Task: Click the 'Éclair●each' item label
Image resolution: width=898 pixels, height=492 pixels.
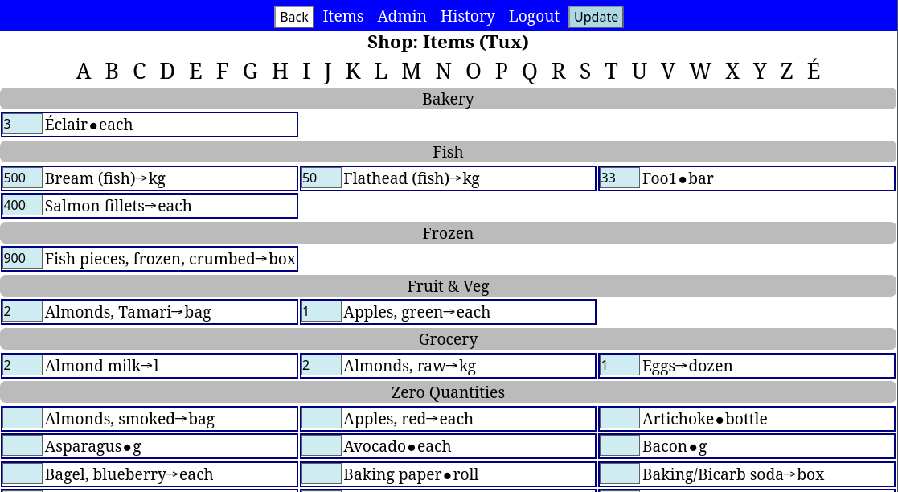Action: (x=88, y=125)
